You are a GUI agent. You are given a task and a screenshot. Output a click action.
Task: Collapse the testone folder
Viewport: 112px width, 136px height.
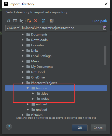28,88
